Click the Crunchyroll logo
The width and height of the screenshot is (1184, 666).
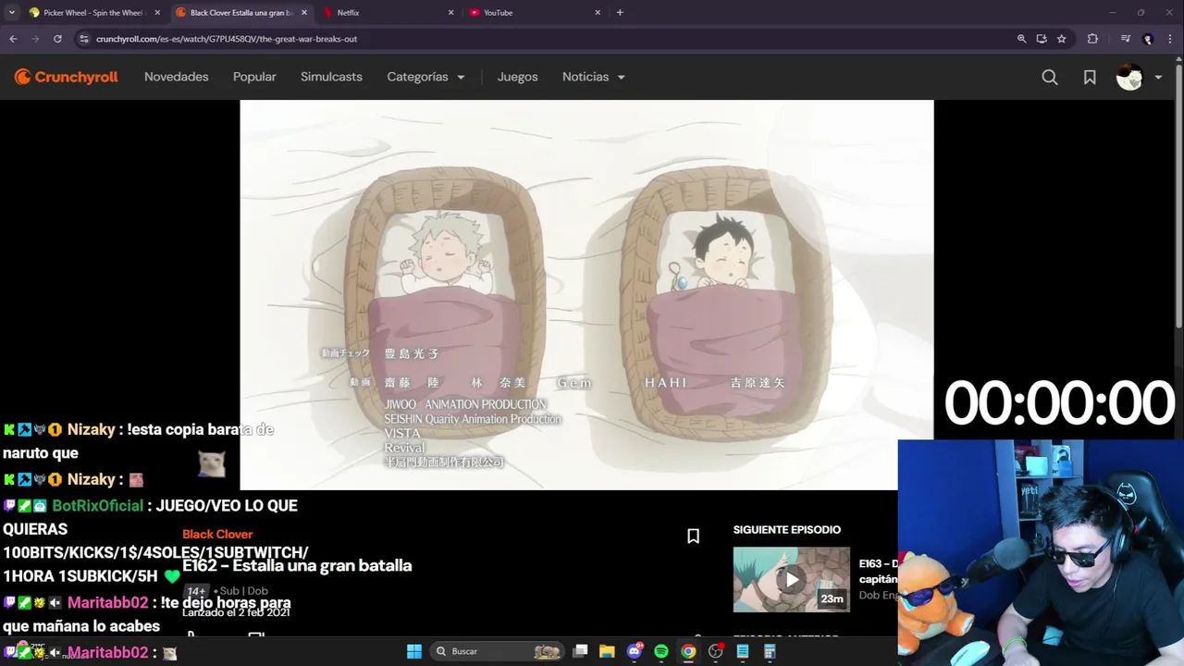point(66,77)
